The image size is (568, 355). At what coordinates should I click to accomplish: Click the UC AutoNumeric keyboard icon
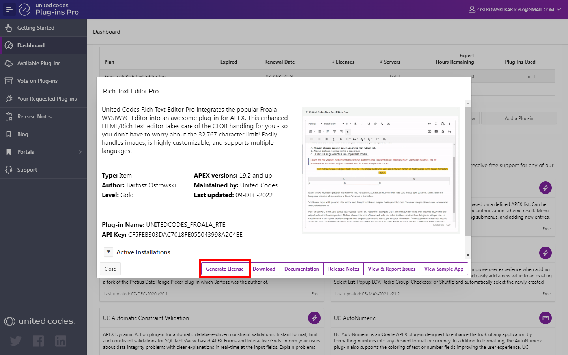[x=546, y=318]
